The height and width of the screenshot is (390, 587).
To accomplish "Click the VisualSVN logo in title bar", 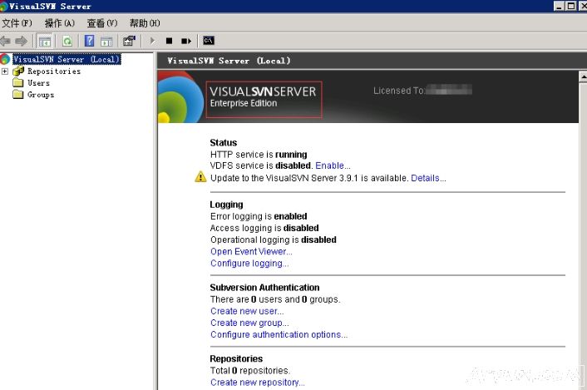I will pyautogui.click(x=4, y=7).
